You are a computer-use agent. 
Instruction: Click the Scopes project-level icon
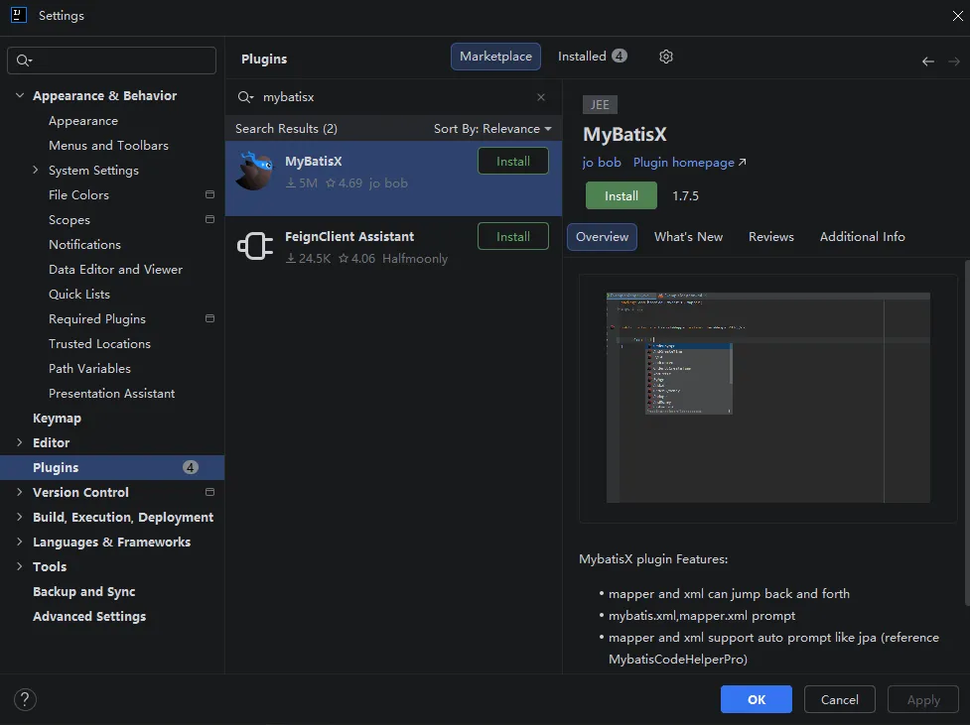tap(209, 219)
